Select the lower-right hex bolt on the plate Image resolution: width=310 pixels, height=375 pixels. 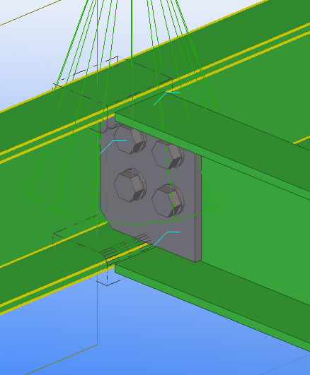click(168, 201)
